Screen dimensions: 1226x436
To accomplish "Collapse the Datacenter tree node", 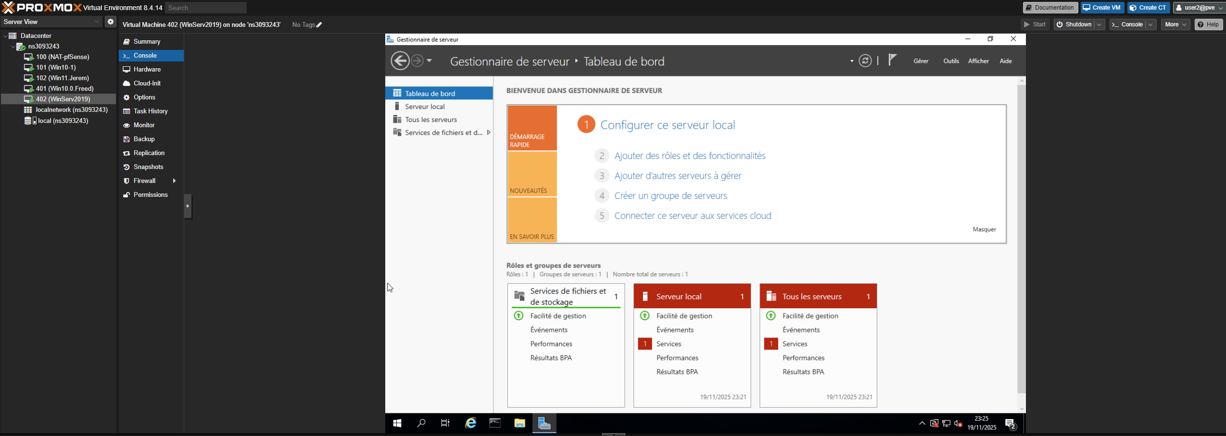I will coord(5,36).
